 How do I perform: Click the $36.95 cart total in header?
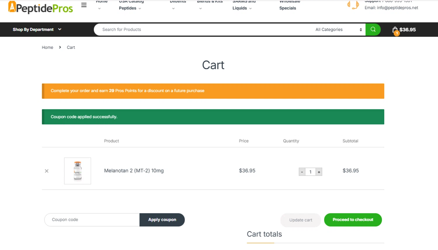pyautogui.click(x=408, y=30)
